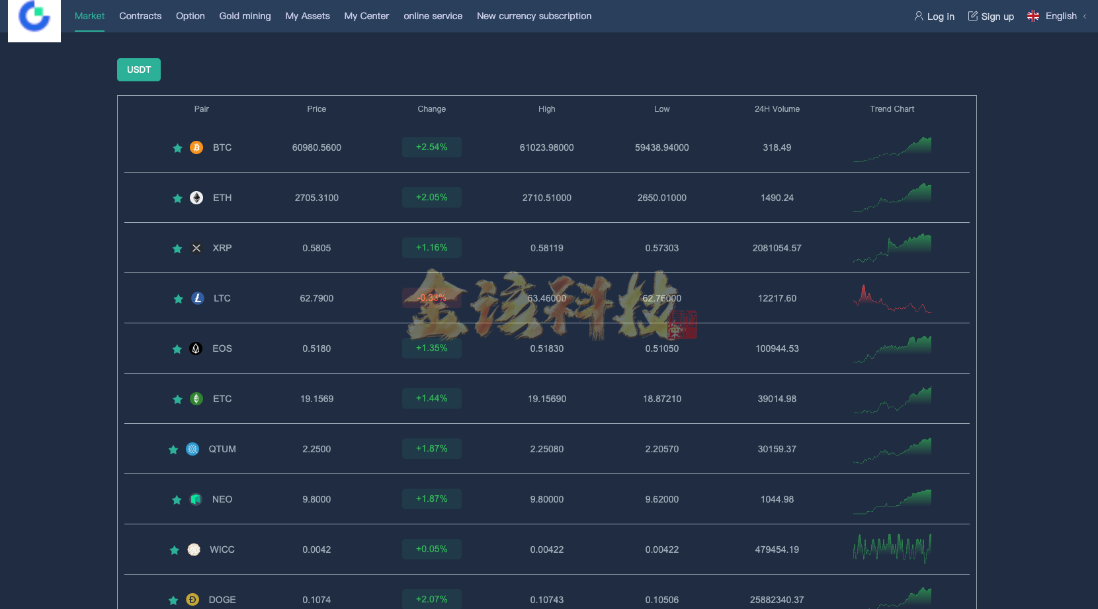Open the Contracts menu

pyautogui.click(x=140, y=16)
